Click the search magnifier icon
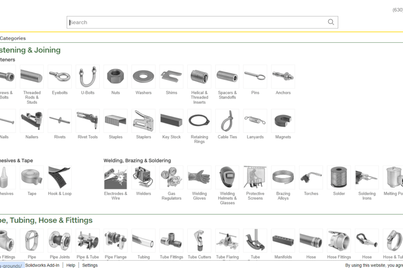403x268 pixels. (331, 22)
